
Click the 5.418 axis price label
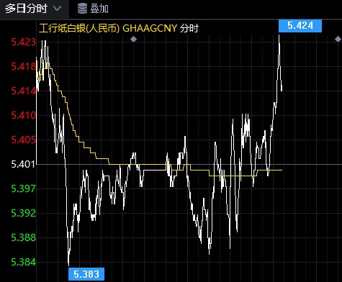click(x=23, y=66)
